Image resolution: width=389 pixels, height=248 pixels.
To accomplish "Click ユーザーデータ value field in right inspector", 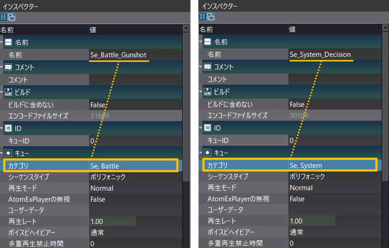I will [335, 210].
